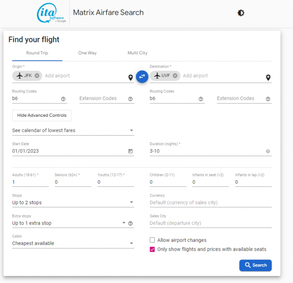
Task: Click the Seniors (62+) count field
Action: 73,182
